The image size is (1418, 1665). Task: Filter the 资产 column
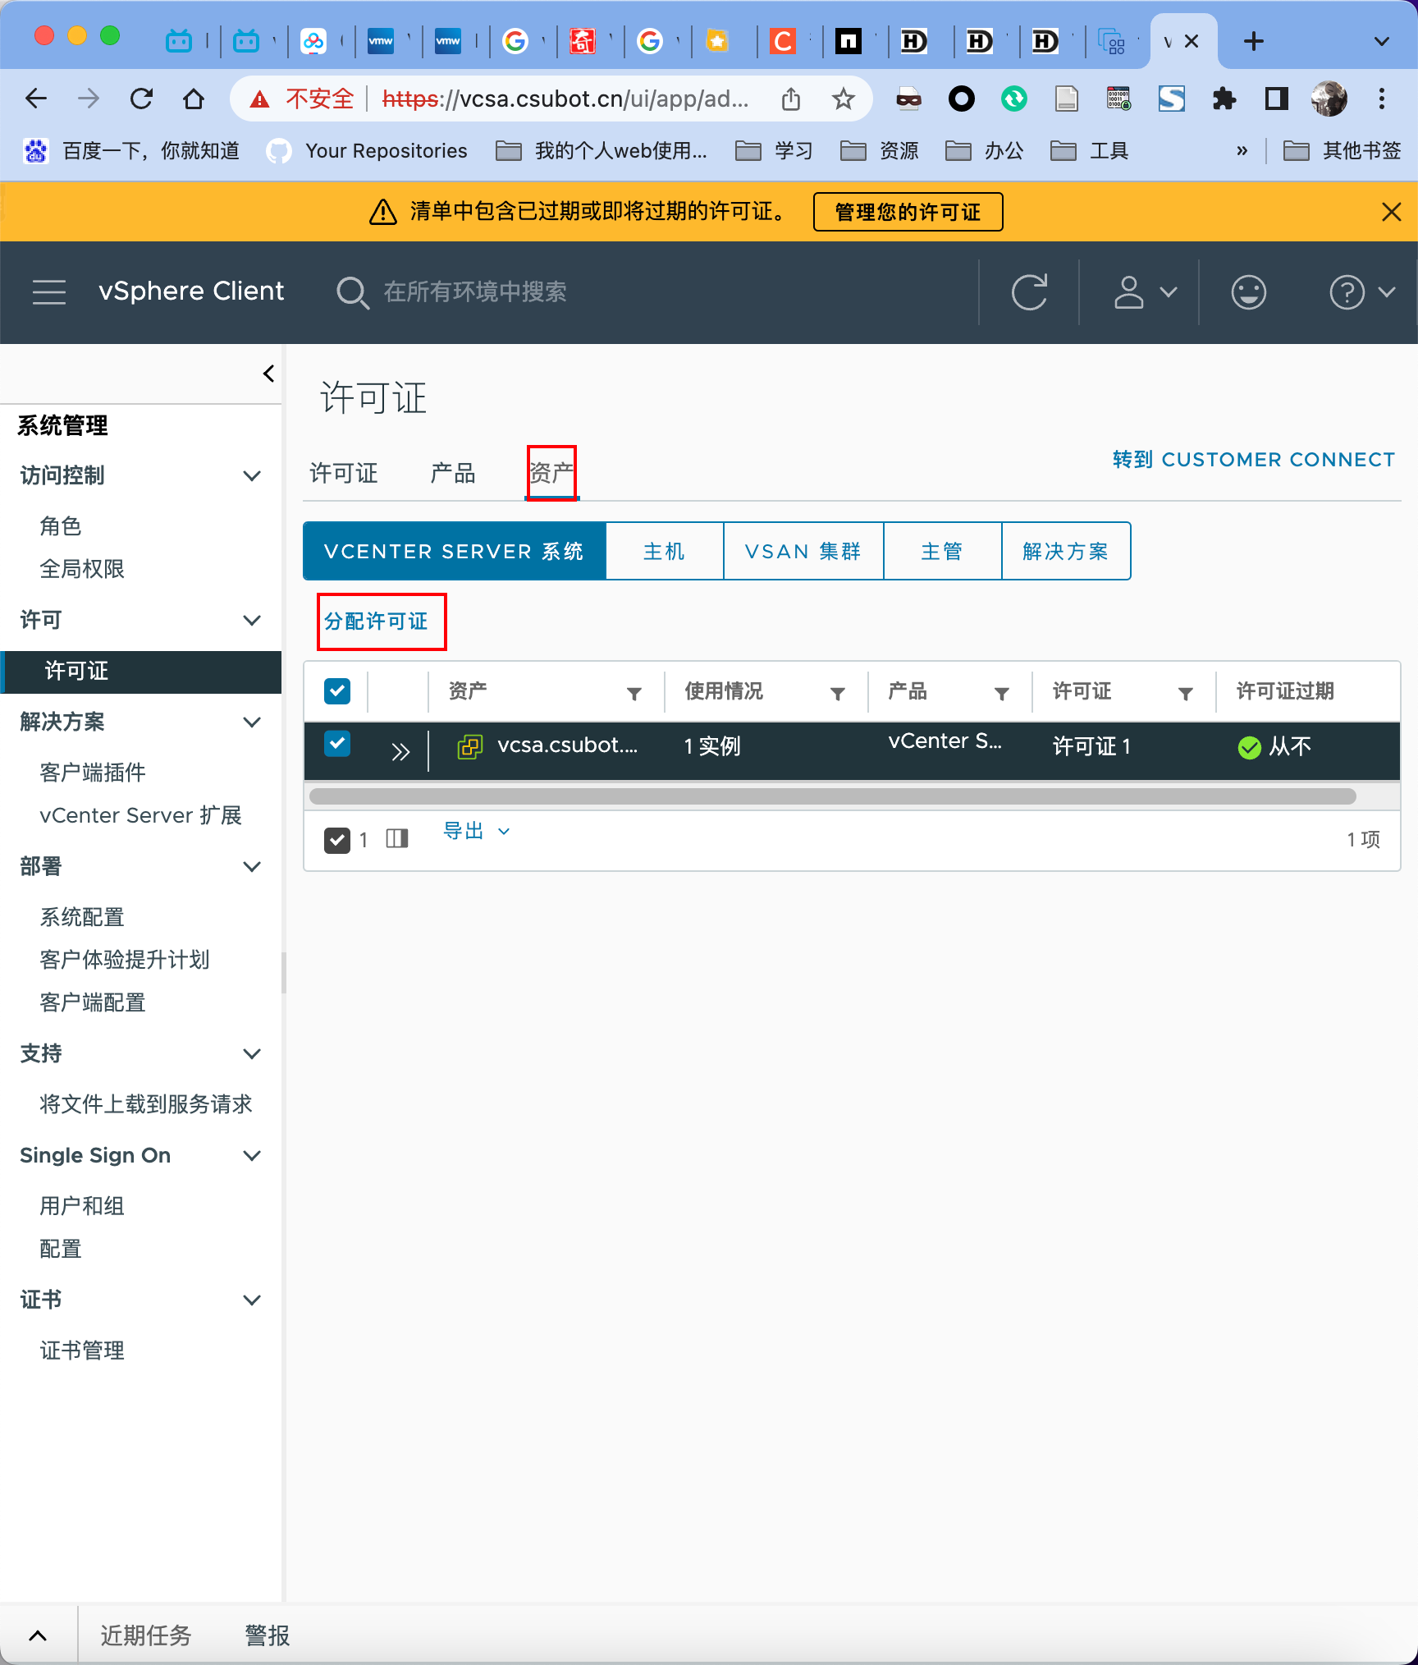pos(634,694)
